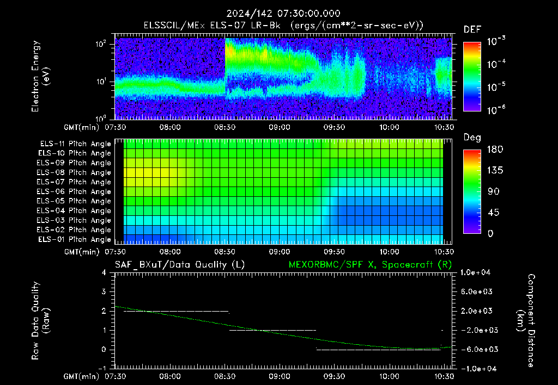This screenshot has width=558, height=385.
Task: Click the ELS-04 Pitch Angle label
Action: (x=74, y=211)
